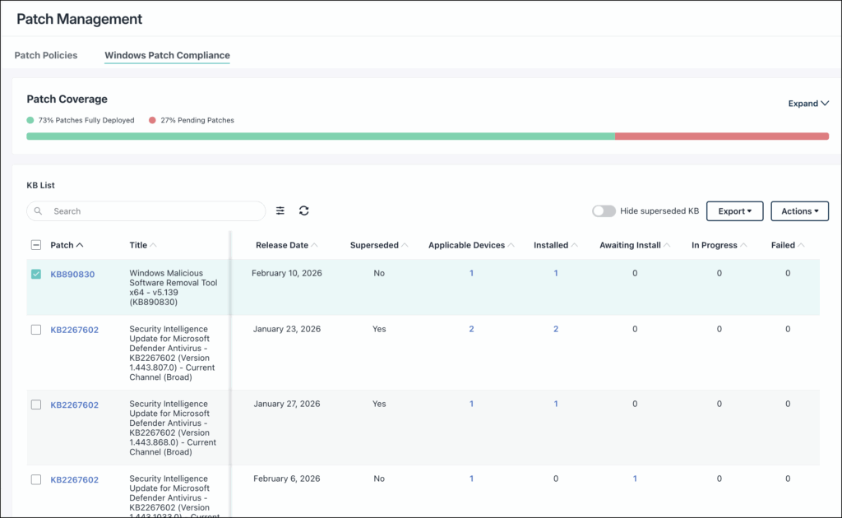The image size is (842, 518).
Task: Switch to the Patch Policies tab
Action: point(46,55)
